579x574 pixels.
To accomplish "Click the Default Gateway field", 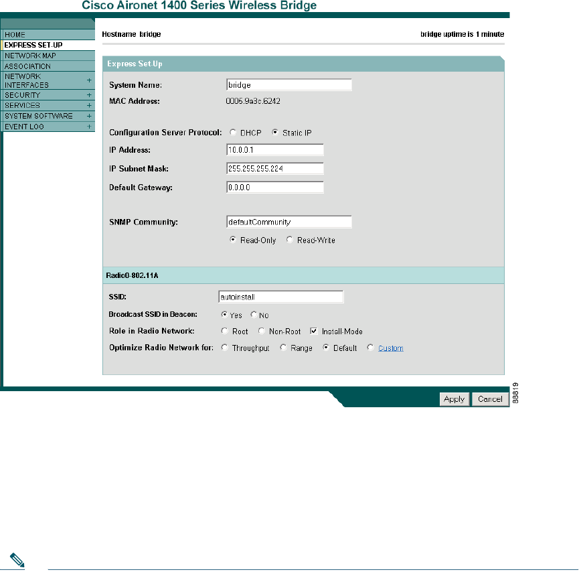I will click(274, 188).
